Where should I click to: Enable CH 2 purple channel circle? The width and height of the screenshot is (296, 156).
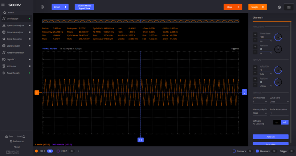click(58, 151)
